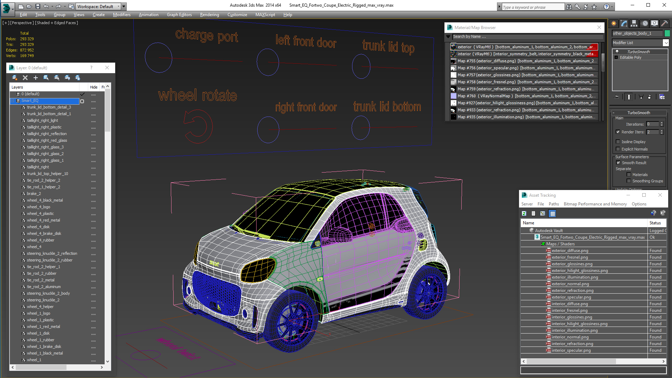Click the Project Folder icon in quick access bar
This screenshot has height=378, width=672.
pyautogui.click(x=71, y=6)
